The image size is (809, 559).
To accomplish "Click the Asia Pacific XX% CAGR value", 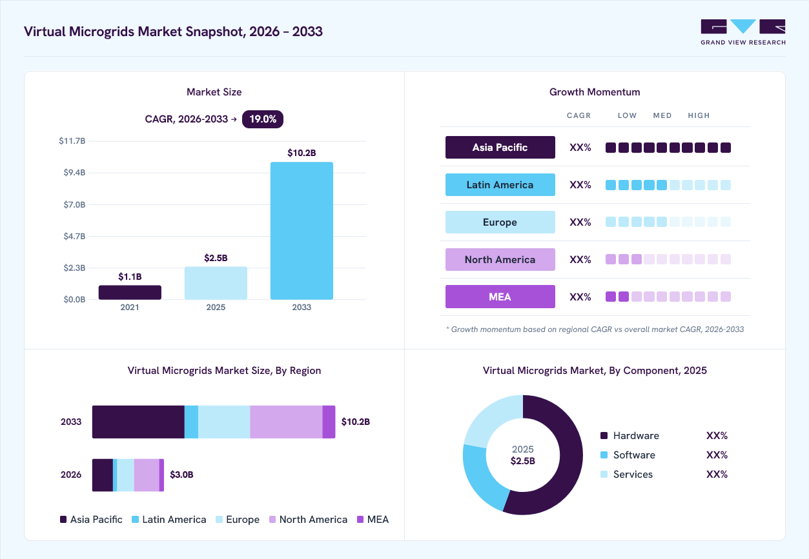I will [x=580, y=147].
